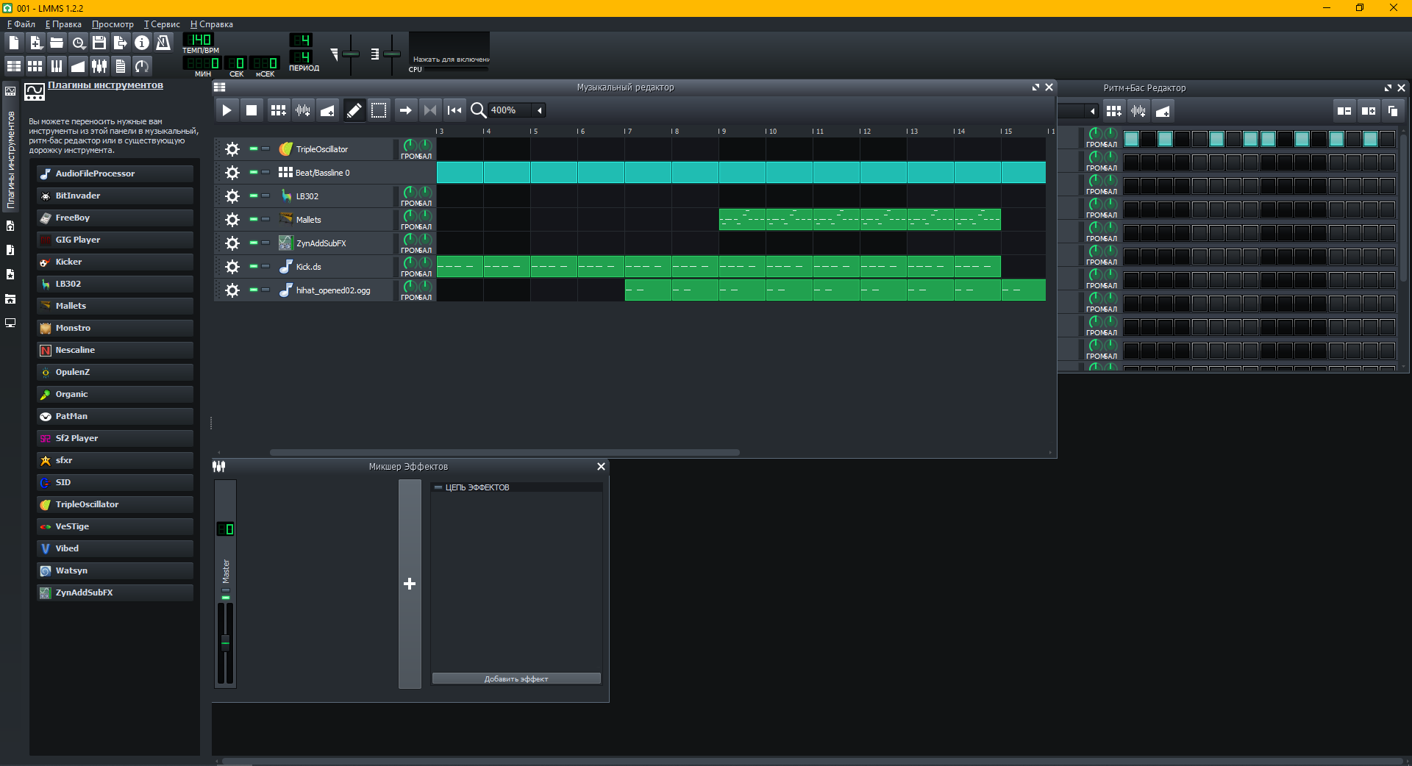Open the 400% zoom dropdown

[540, 110]
